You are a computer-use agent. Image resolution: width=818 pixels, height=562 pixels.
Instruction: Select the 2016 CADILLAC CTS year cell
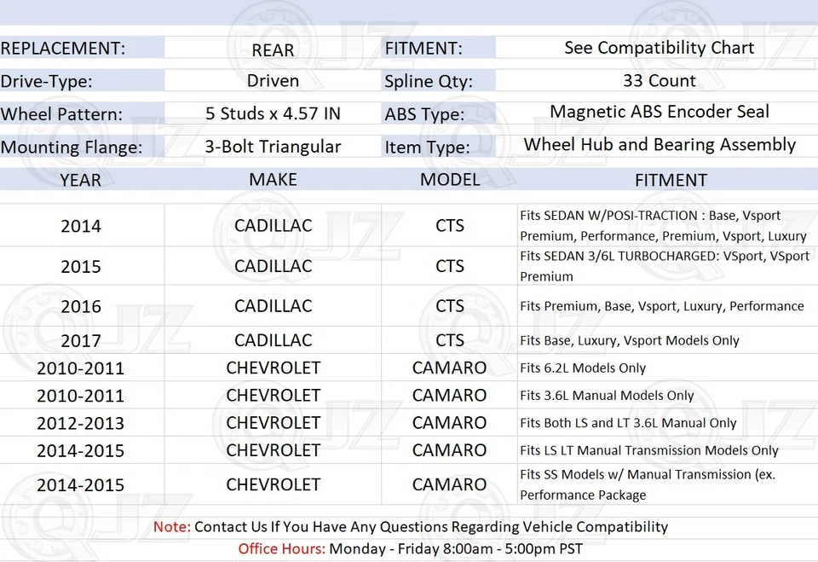(x=81, y=306)
